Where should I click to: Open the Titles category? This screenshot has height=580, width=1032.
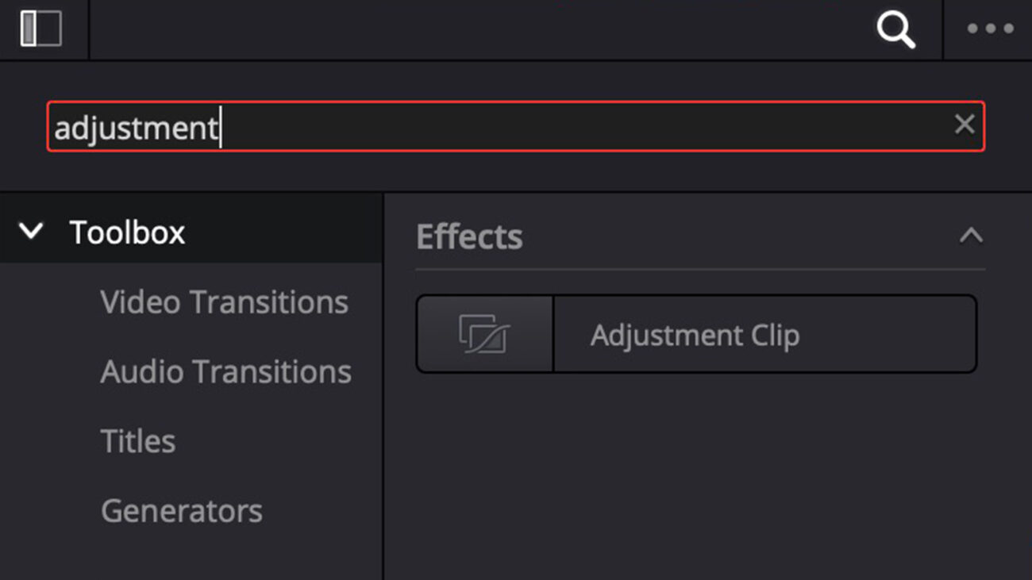click(x=137, y=441)
